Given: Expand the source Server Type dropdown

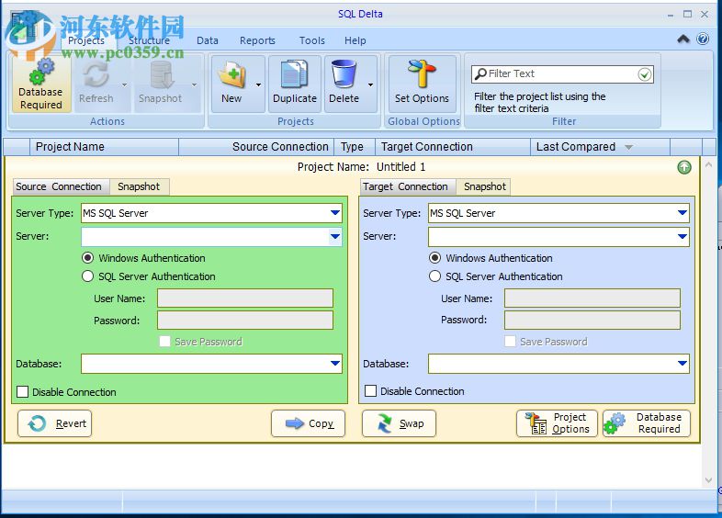Looking at the screenshot, I should pos(335,213).
